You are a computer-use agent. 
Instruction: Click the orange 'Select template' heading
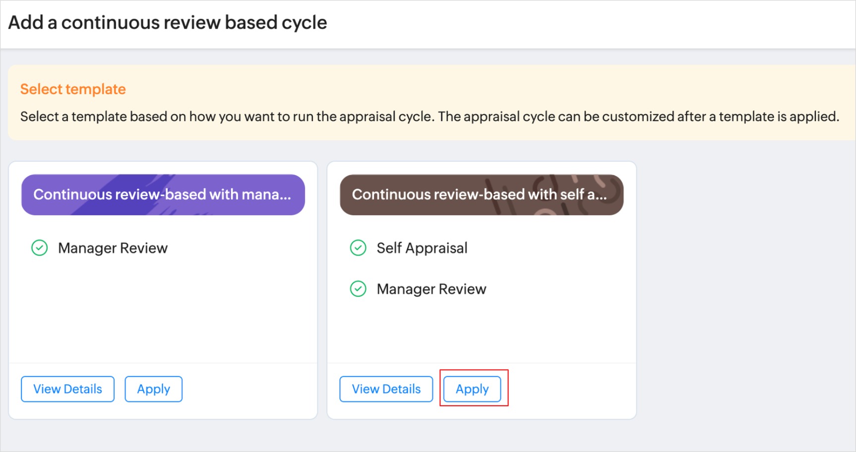[x=73, y=89]
